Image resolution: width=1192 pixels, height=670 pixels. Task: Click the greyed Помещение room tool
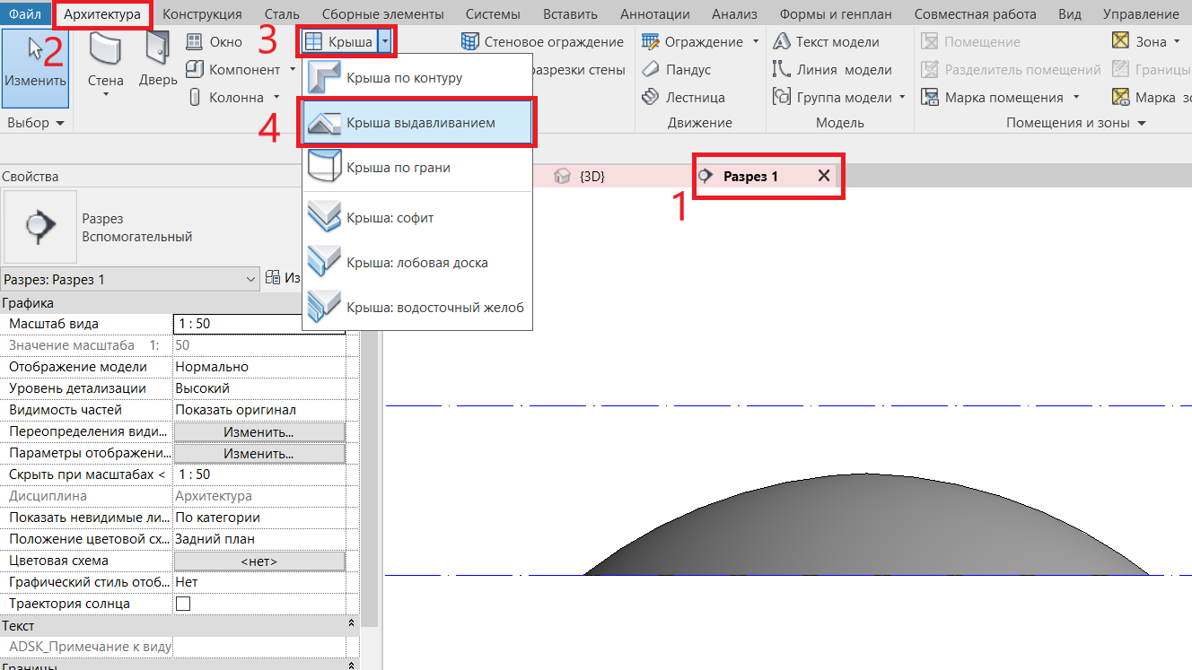(x=970, y=42)
